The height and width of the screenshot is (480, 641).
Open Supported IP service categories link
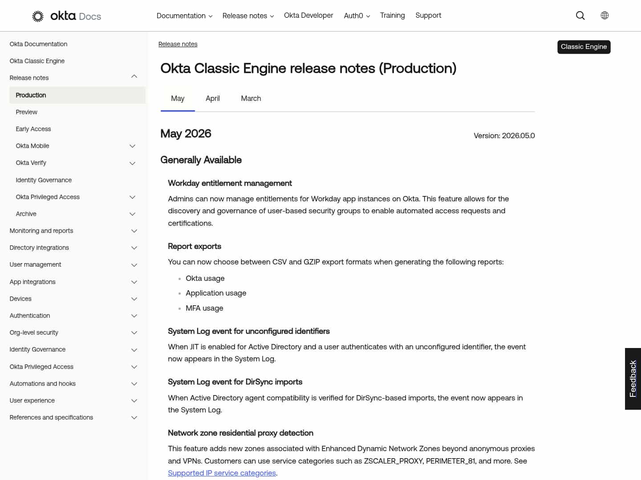click(x=222, y=473)
